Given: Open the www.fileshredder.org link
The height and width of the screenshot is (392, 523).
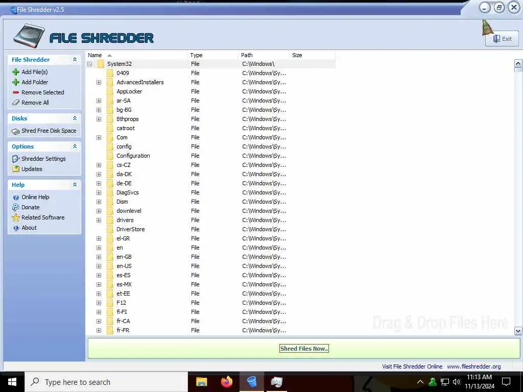Looking at the screenshot, I should coord(473,366).
